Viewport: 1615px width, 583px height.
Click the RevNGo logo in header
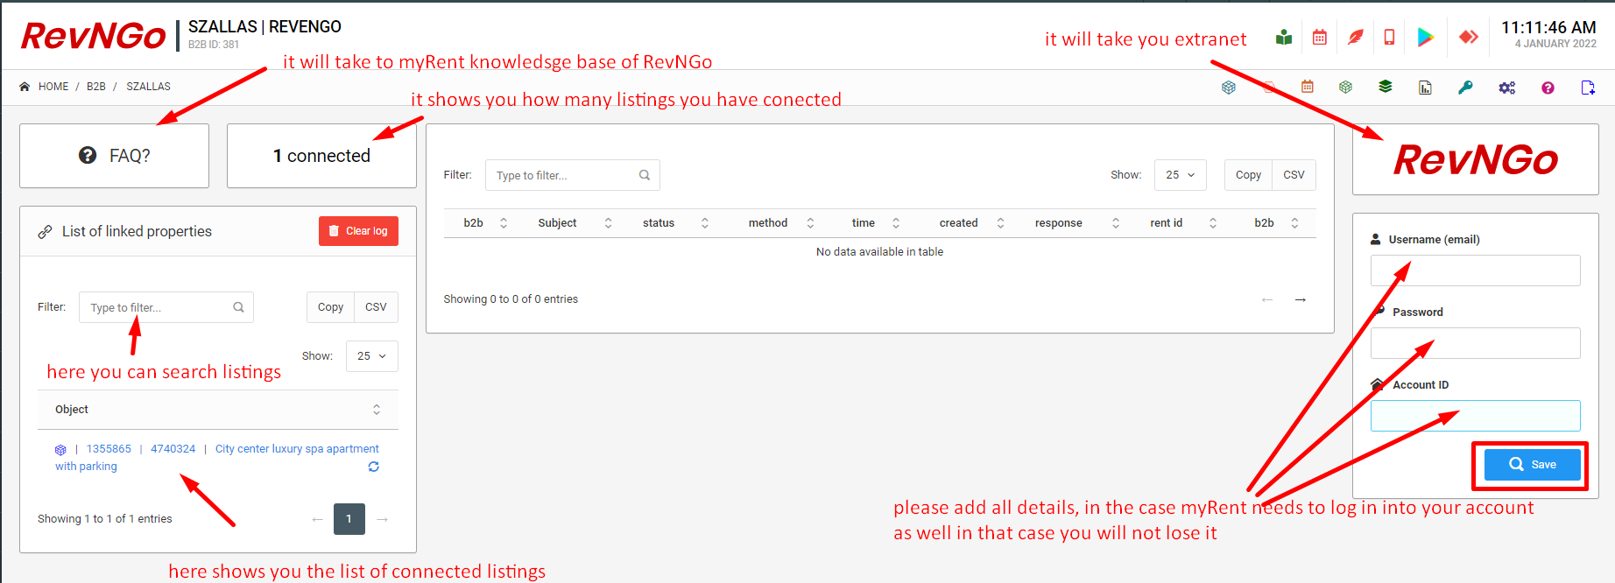tap(93, 36)
